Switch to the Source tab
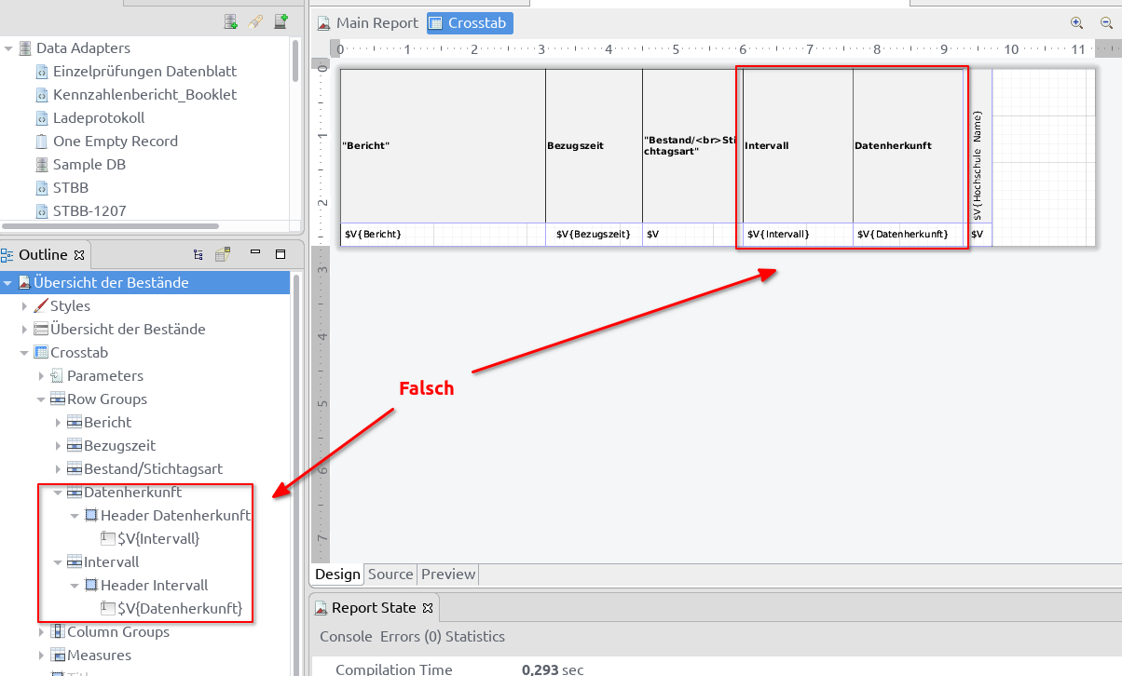This screenshot has width=1122, height=676. coord(390,574)
